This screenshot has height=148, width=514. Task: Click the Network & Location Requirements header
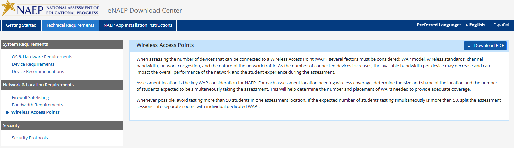62,85
